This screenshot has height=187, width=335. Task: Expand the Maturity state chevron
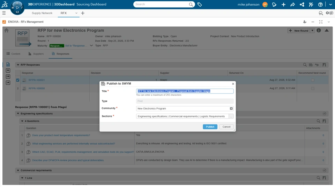91,46
